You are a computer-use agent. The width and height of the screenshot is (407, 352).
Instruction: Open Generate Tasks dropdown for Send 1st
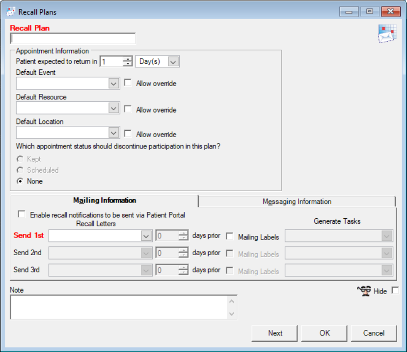coord(387,236)
